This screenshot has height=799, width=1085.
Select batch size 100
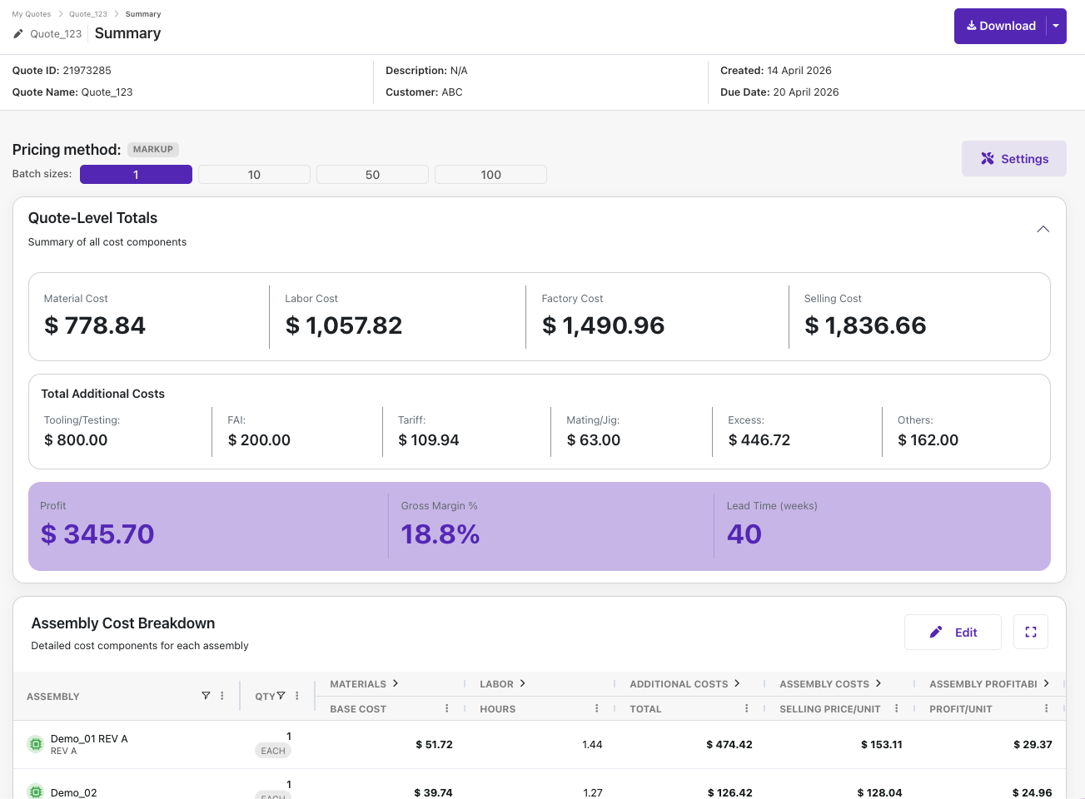490,175
